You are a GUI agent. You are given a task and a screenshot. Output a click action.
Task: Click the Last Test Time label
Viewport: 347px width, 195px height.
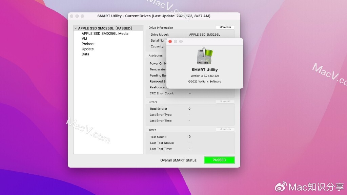pos(161,149)
